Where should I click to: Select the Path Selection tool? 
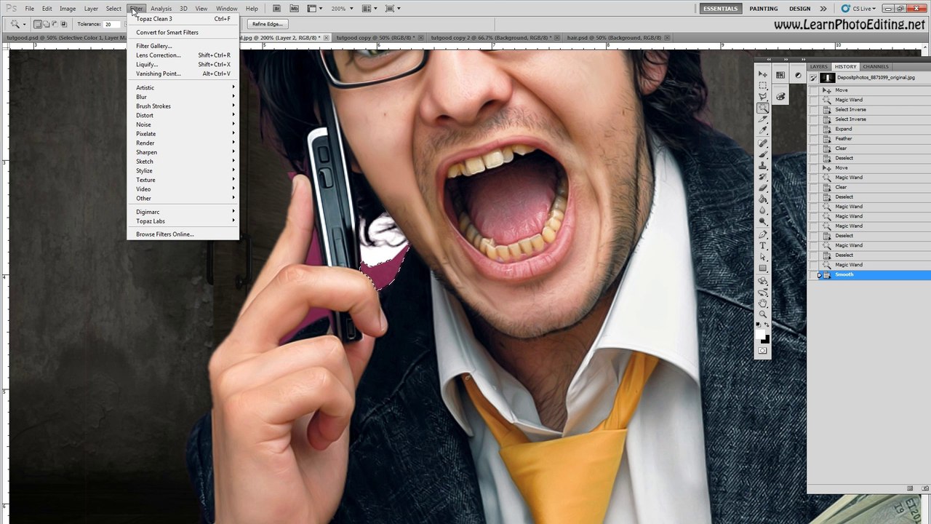pos(762,256)
